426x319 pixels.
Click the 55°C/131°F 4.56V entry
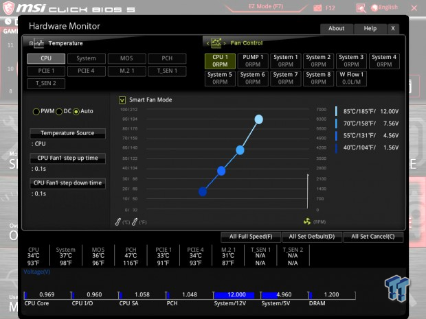(368, 135)
